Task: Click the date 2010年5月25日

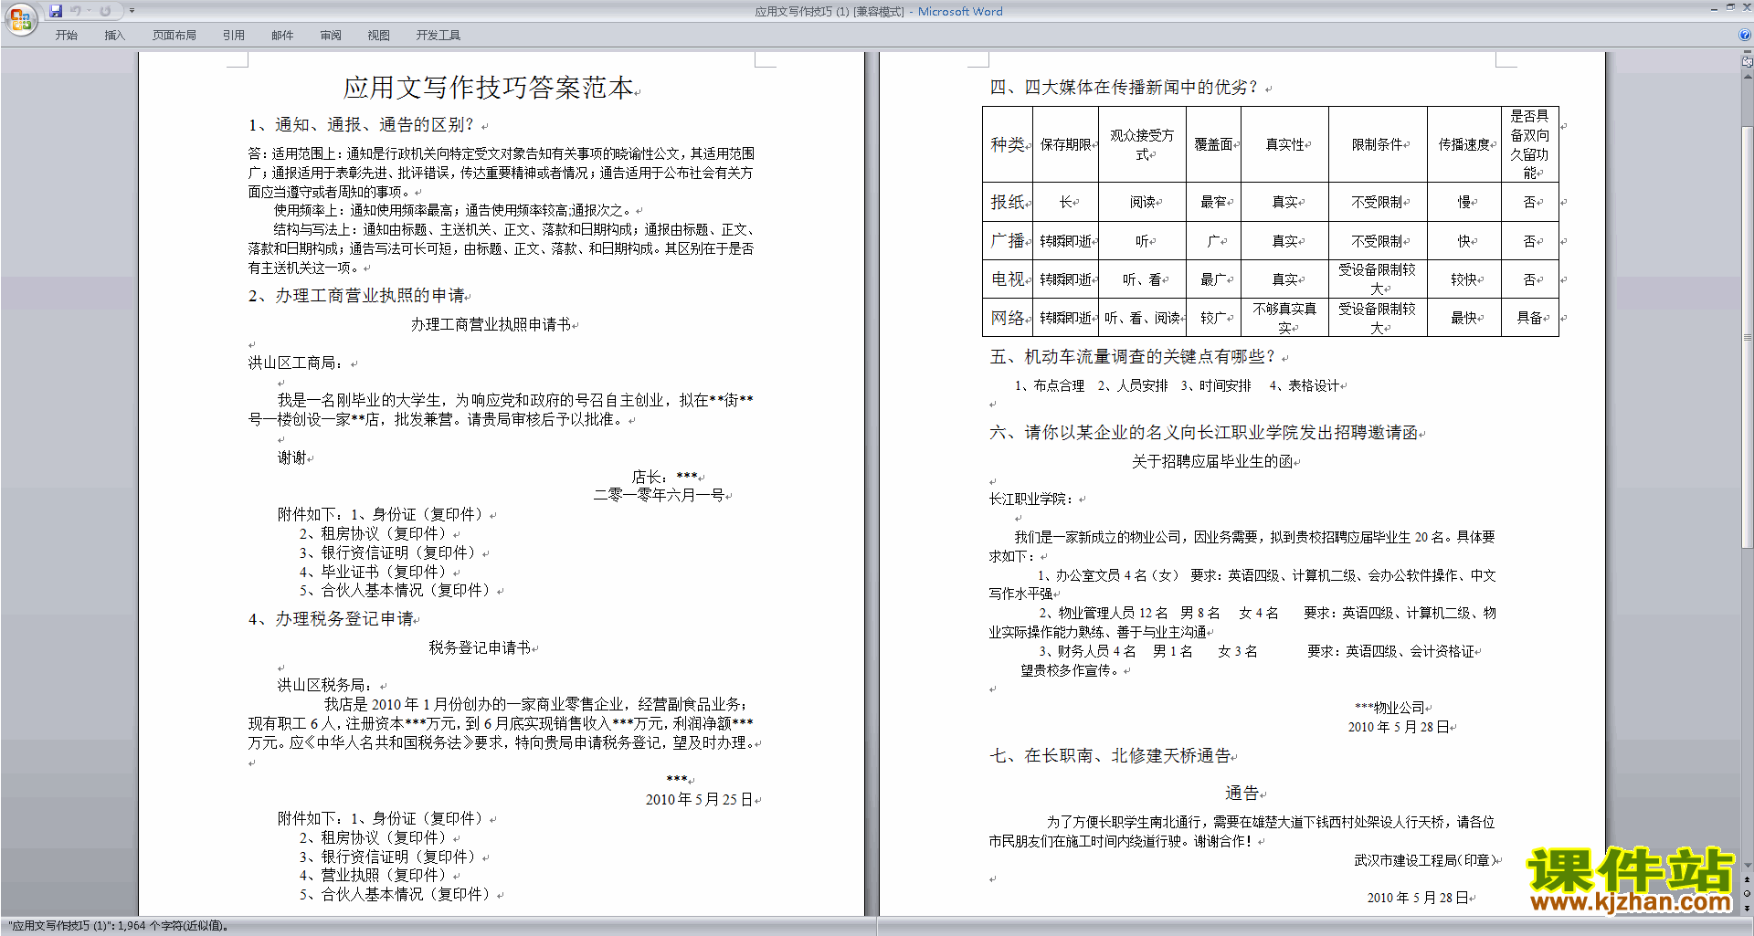Action: 699,800
